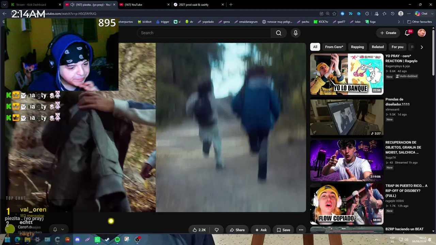
Task: Switch to the Stream - Kick Dashboard tab
Action: coord(36,5)
